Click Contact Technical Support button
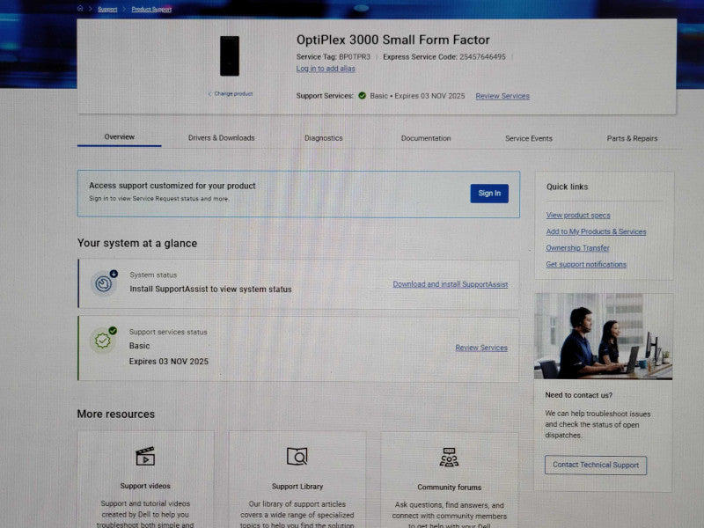The width and height of the screenshot is (704, 528). (x=596, y=466)
